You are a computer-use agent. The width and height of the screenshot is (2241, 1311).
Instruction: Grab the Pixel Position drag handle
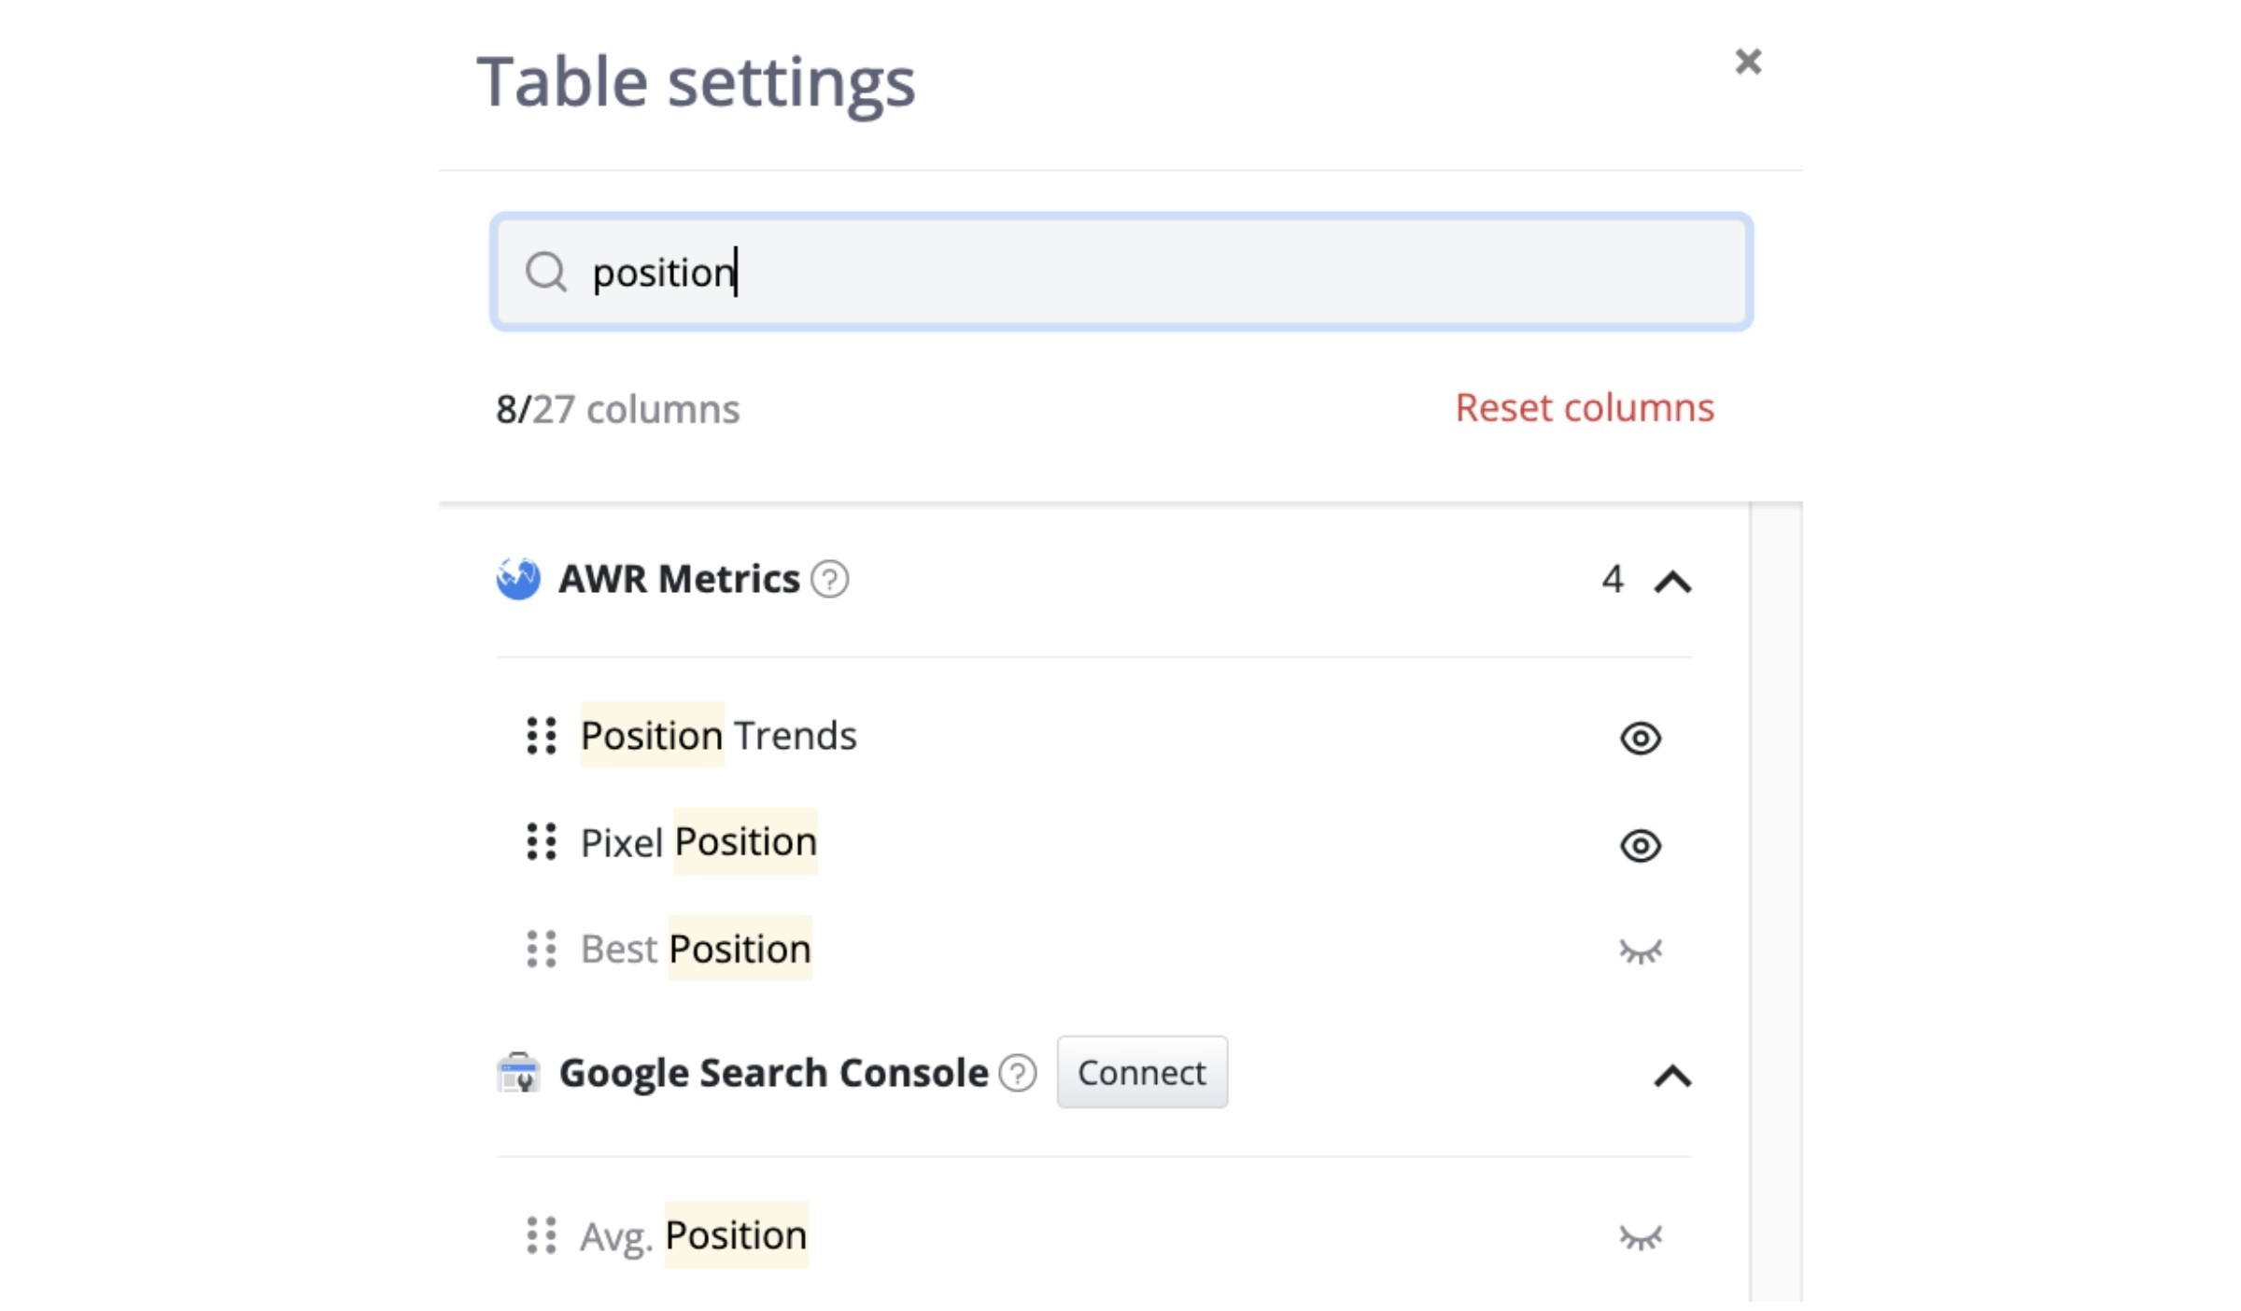[x=542, y=841]
